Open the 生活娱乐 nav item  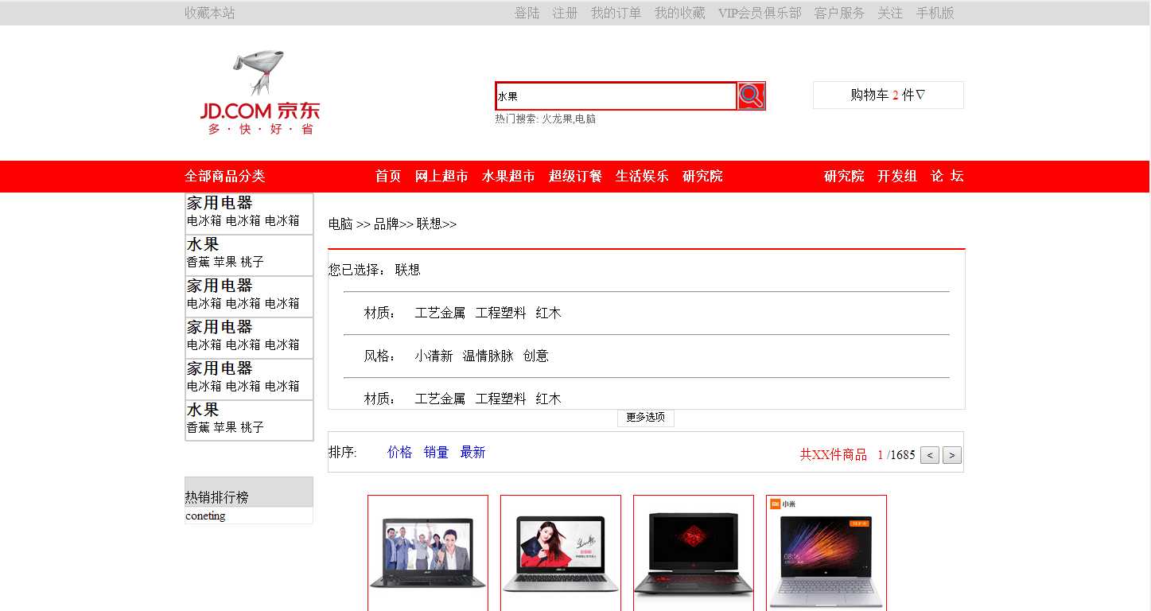[642, 176]
